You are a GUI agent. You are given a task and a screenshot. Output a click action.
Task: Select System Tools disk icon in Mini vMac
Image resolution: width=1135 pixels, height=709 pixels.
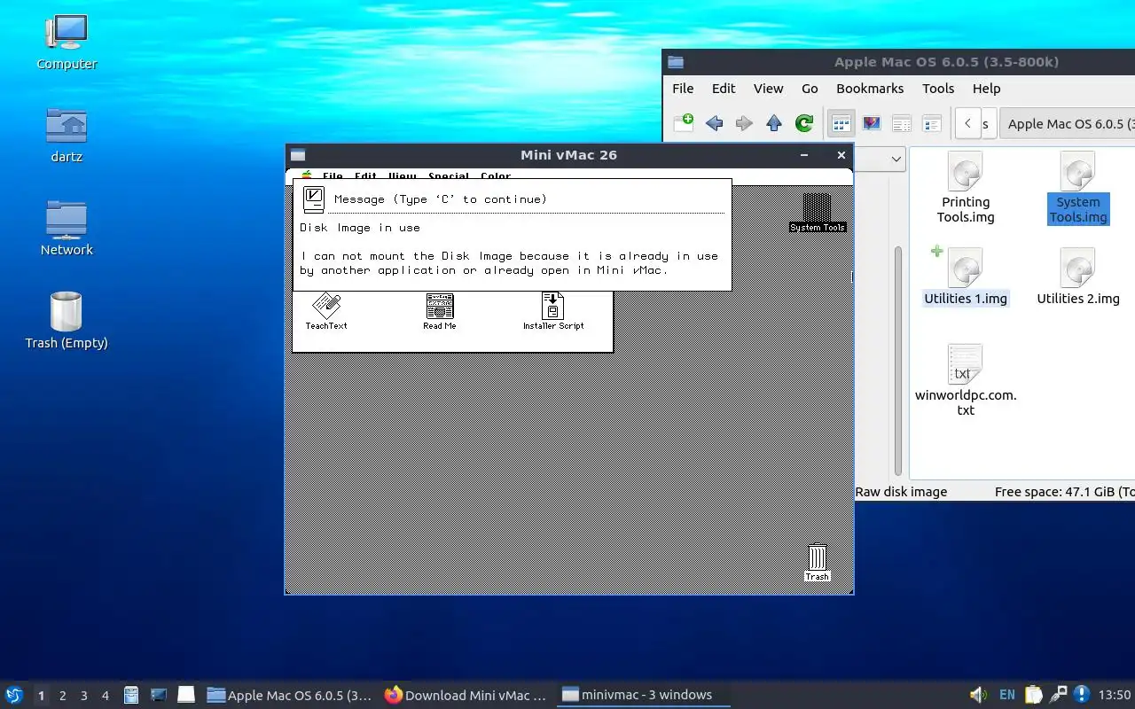(818, 213)
